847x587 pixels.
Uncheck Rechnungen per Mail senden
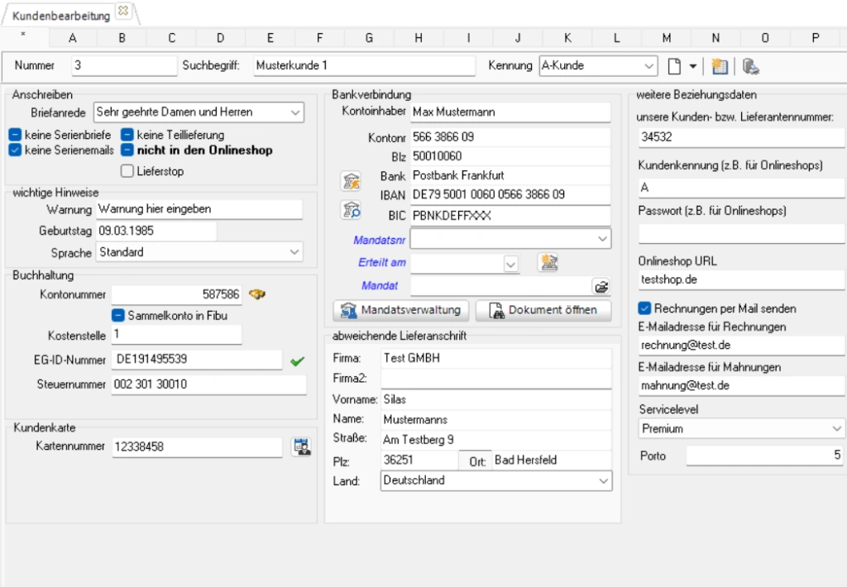(644, 308)
